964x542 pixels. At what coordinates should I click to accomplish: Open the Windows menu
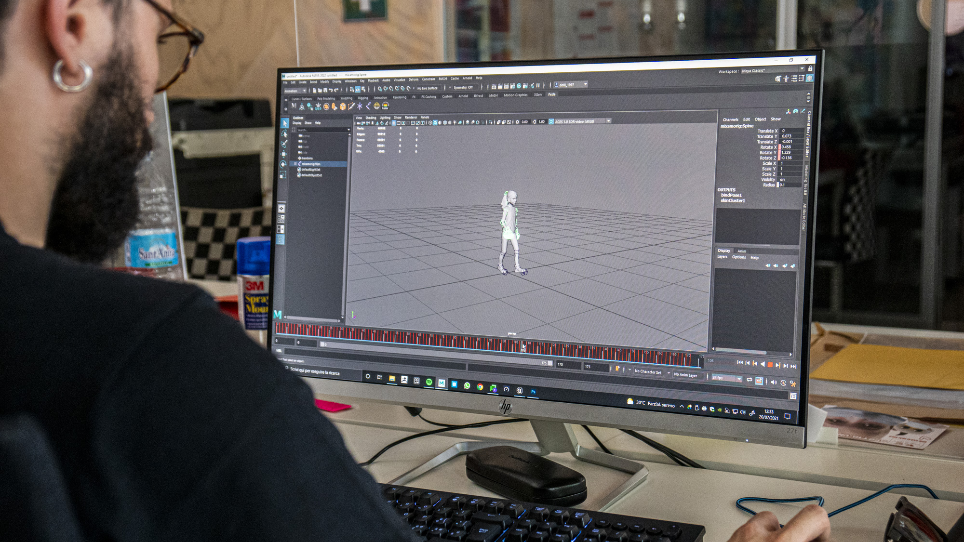pos(350,81)
